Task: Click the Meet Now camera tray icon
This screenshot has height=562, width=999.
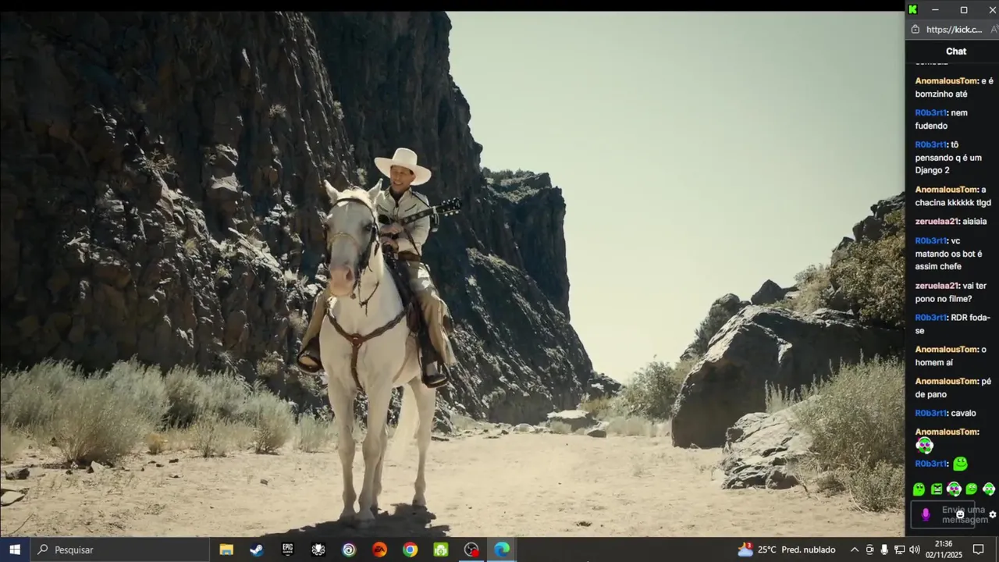Action: click(x=869, y=550)
